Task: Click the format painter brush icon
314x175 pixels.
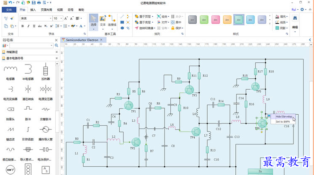Action: tap(12, 18)
